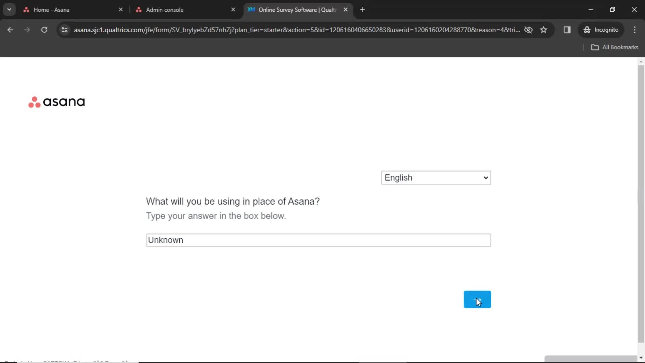Restore down the browser window
645x363 pixels.
[x=612, y=10]
